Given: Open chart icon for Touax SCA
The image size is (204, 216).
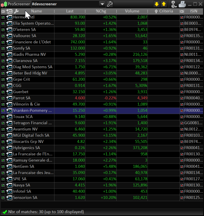Looking at the screenshot, I should point(9,117).
